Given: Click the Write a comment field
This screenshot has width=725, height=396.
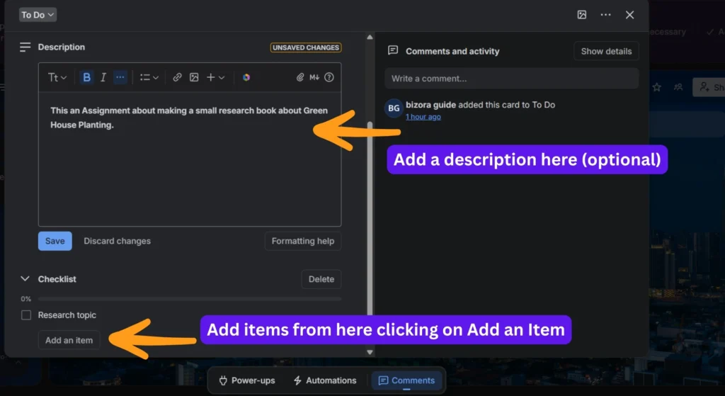Looking at the screenshot, I should (x=511, y=78).
